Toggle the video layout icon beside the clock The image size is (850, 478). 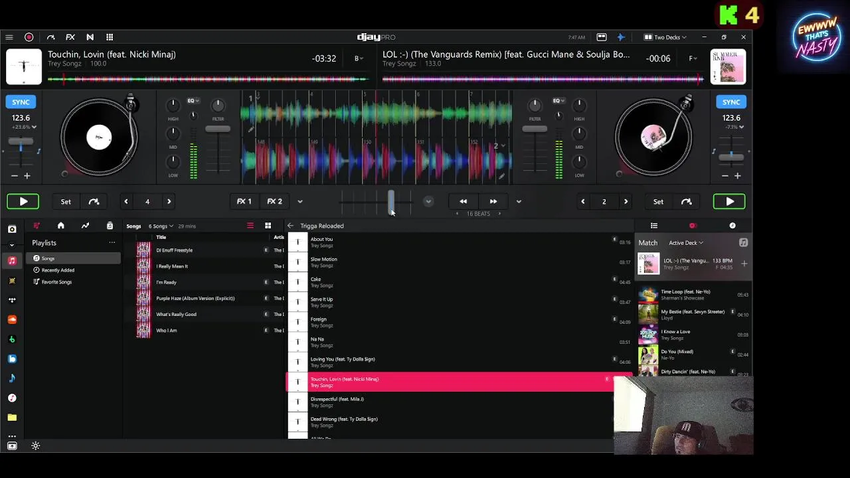coord(602,37)
